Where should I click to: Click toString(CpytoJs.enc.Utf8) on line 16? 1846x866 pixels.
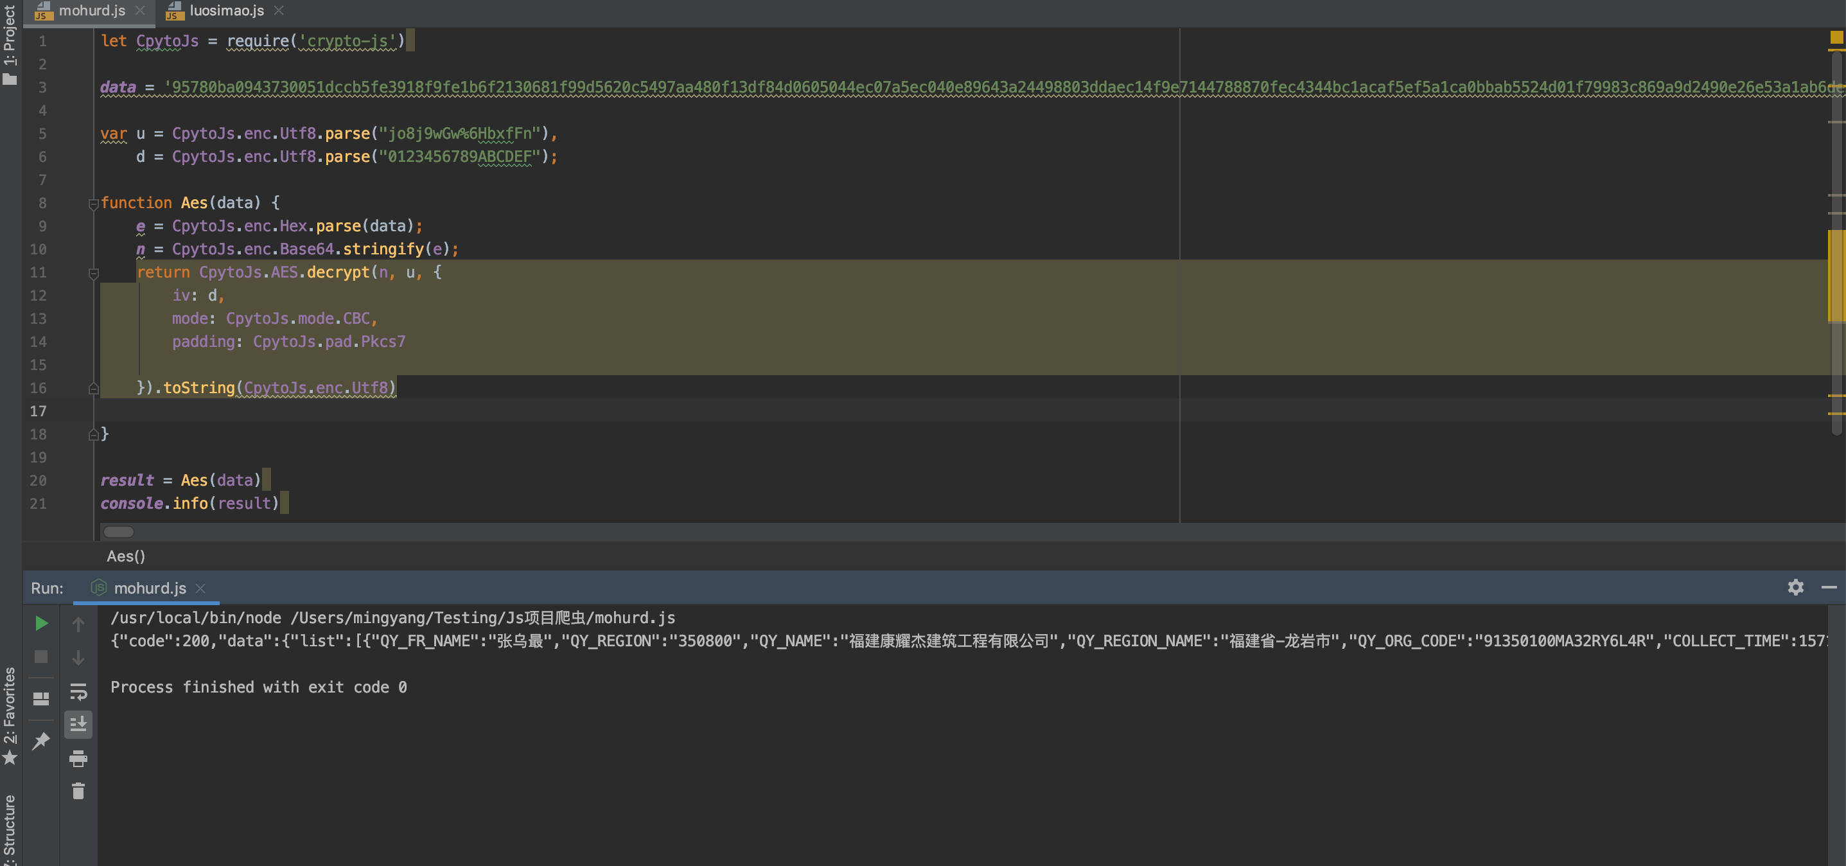pyautogui.click(x=279, y=388)
